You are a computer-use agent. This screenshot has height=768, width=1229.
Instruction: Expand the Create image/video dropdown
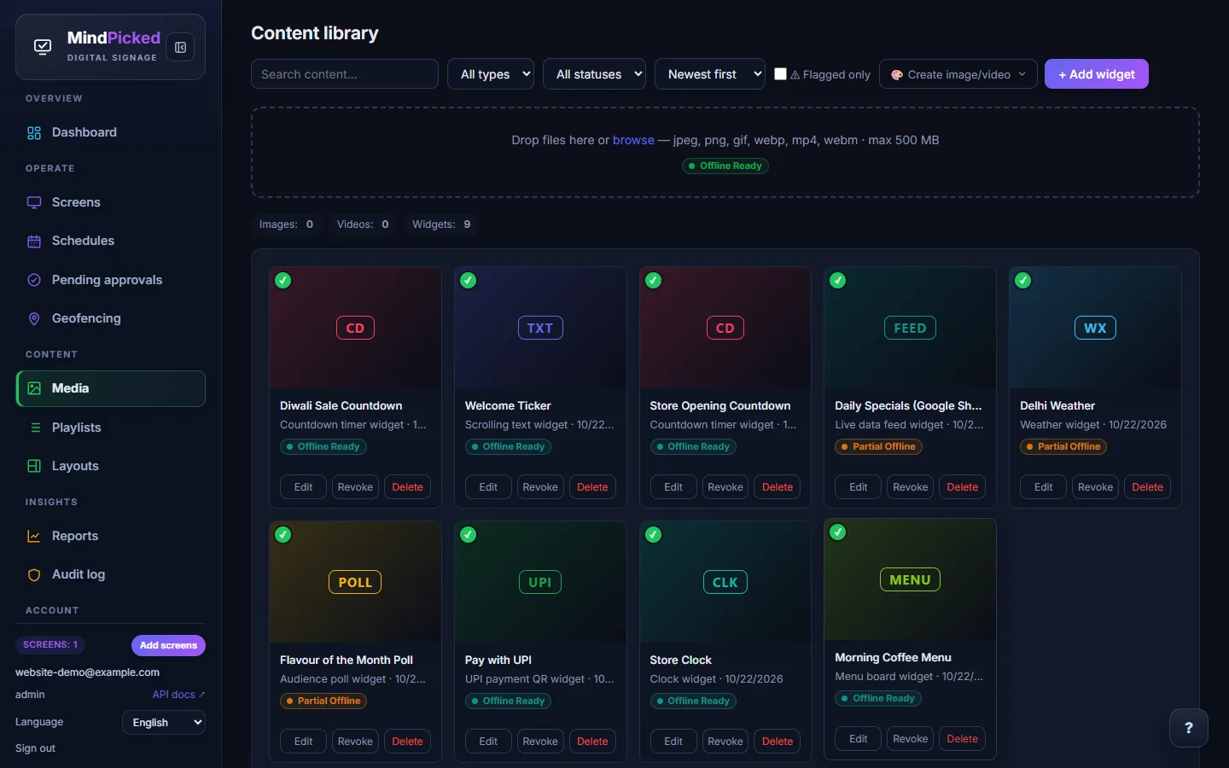tap(958, 74)
